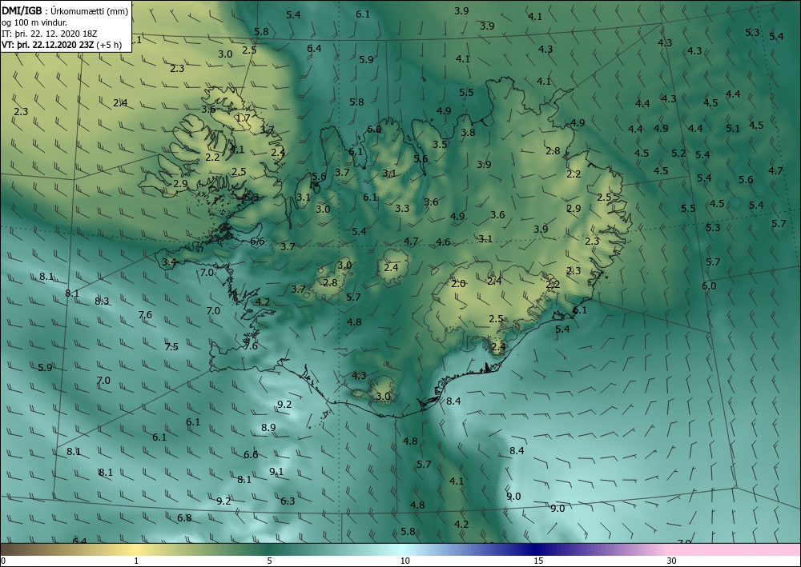Select the 7.5 map value

pos(171,347)
